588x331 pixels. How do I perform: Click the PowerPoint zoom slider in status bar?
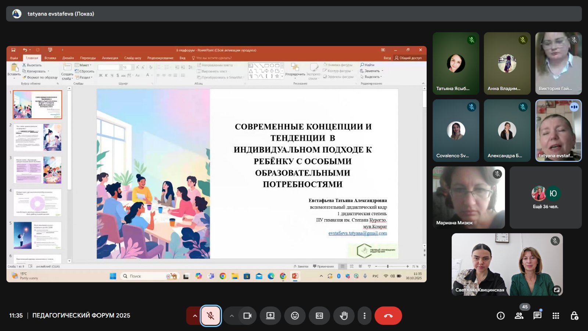coord(388,266)
